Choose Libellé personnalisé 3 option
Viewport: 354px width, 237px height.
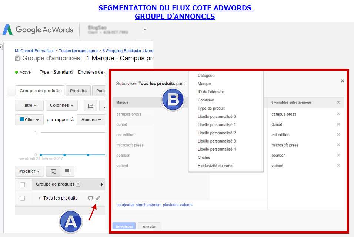(217, 141)
